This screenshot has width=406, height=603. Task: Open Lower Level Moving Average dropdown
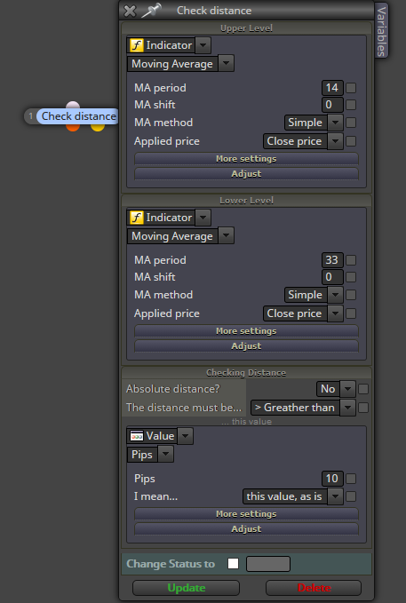tap(227, 235)
